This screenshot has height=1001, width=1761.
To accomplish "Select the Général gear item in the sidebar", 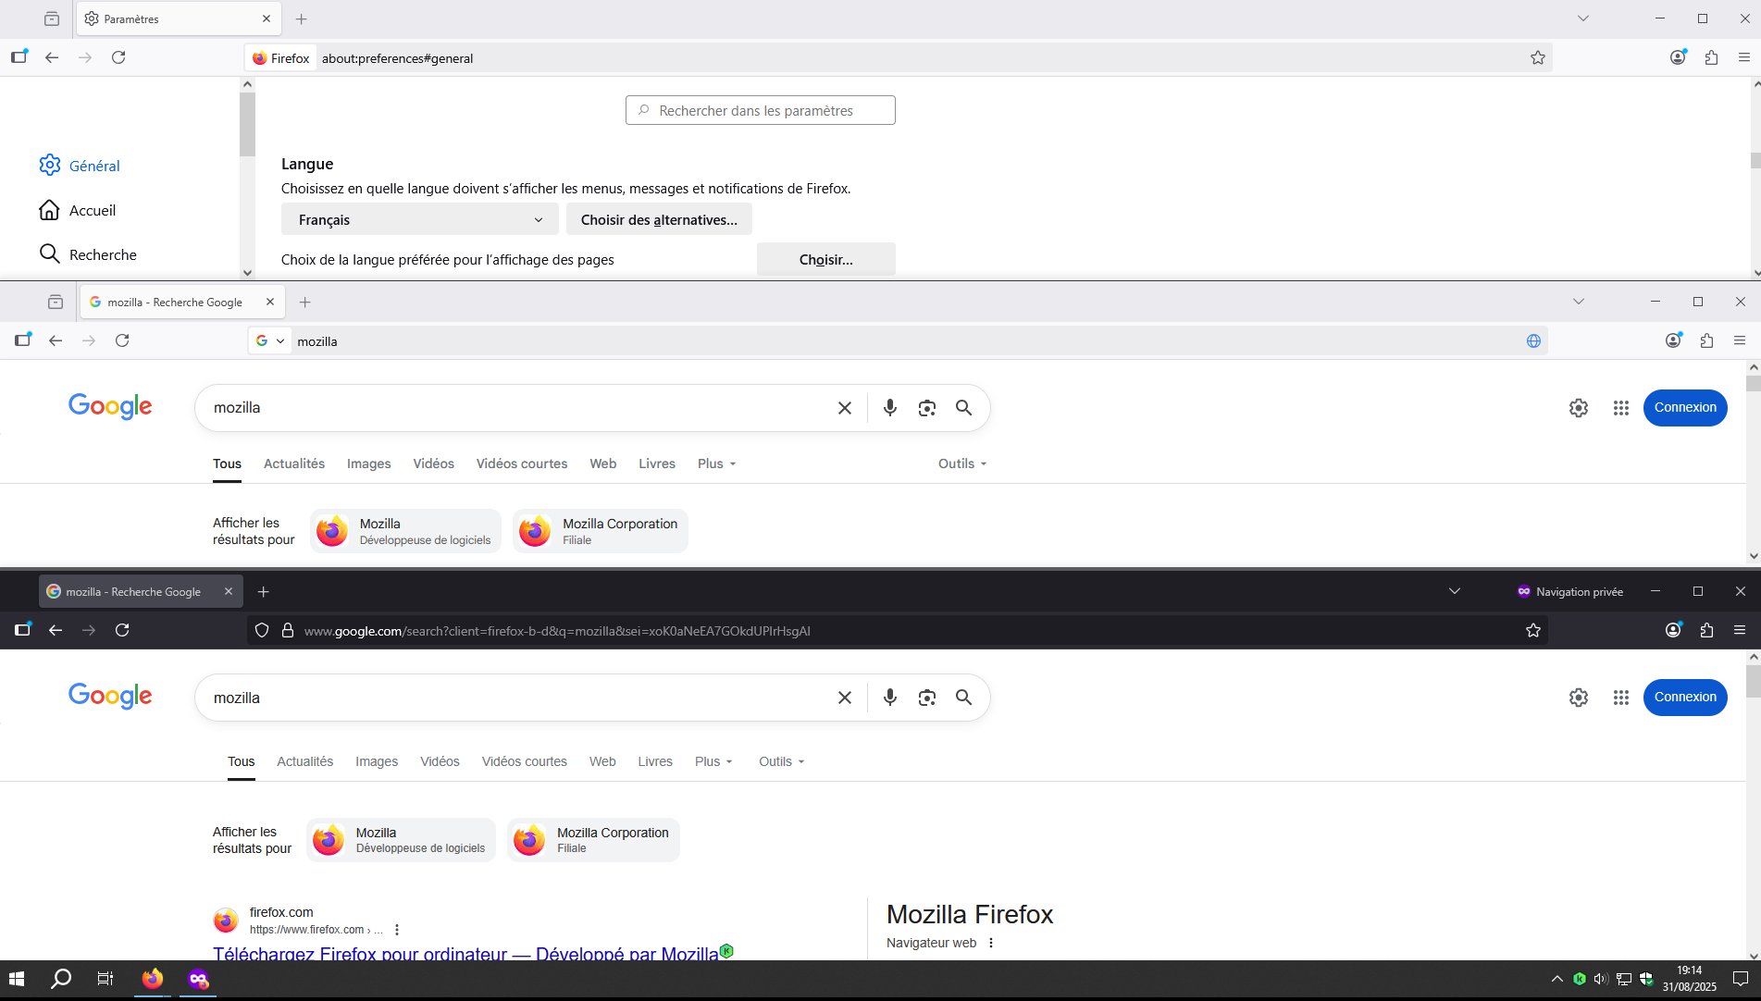I will pos(80,166).
